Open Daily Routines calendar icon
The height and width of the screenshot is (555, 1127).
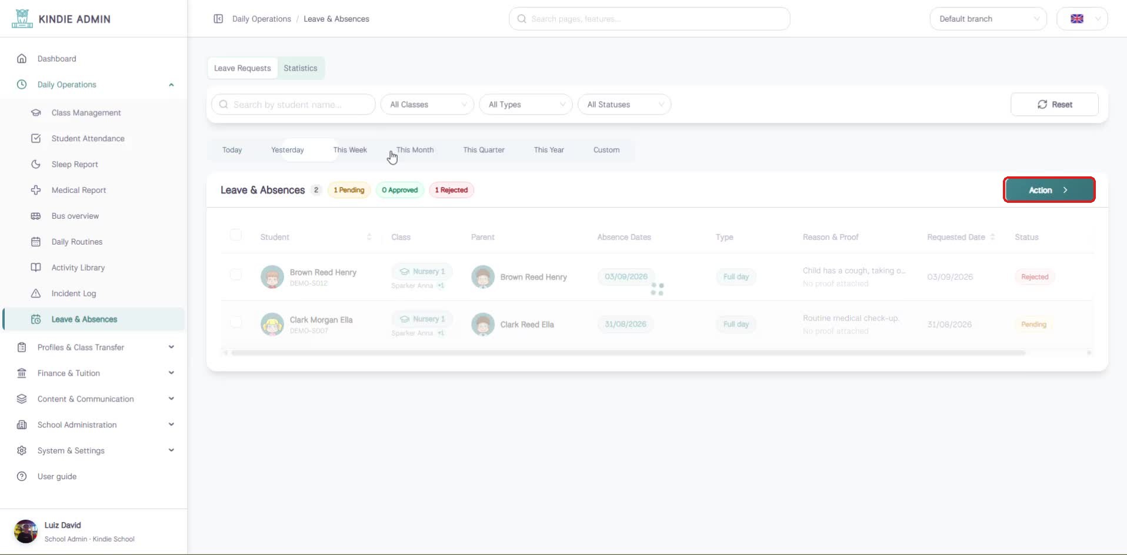click(x=36, y=242)
